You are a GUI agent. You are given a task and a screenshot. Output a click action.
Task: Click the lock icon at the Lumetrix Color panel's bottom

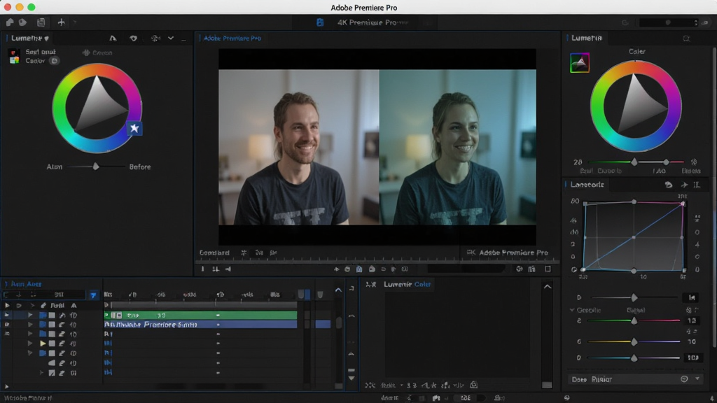474,386
